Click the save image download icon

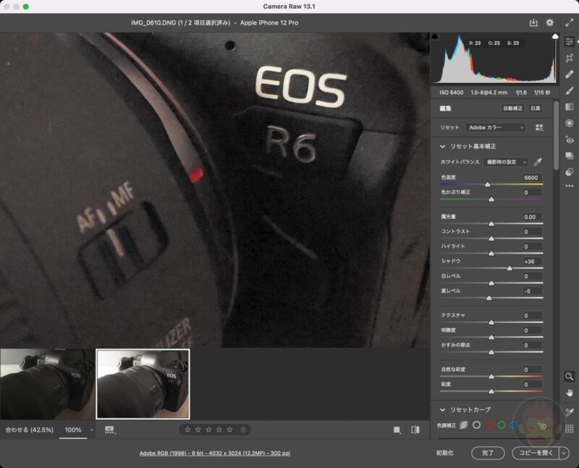tap(533, 23)
